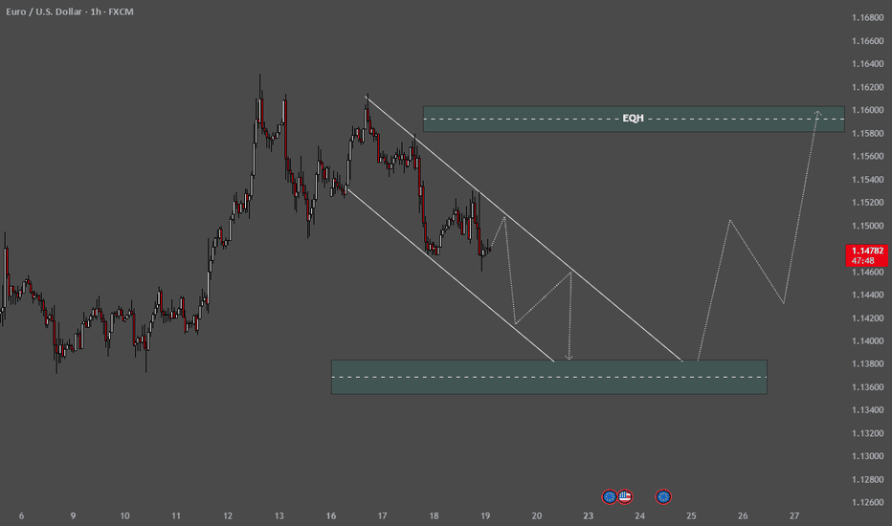The width and height of the screenshot is (892, 526).
Task: Click date axis label 18
Action: coord(434,515)
